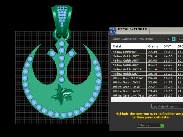Click the 16.74 DWT cell
The image size is (183, 137).
click(x=169, y=61)
